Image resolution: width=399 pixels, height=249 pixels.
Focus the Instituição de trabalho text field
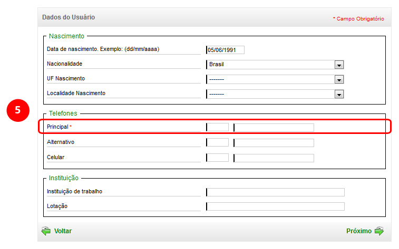pos(275,192)
